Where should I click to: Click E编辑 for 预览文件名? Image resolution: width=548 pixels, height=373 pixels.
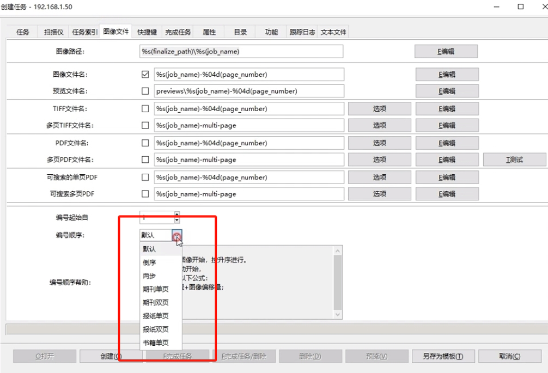[447, 91]
